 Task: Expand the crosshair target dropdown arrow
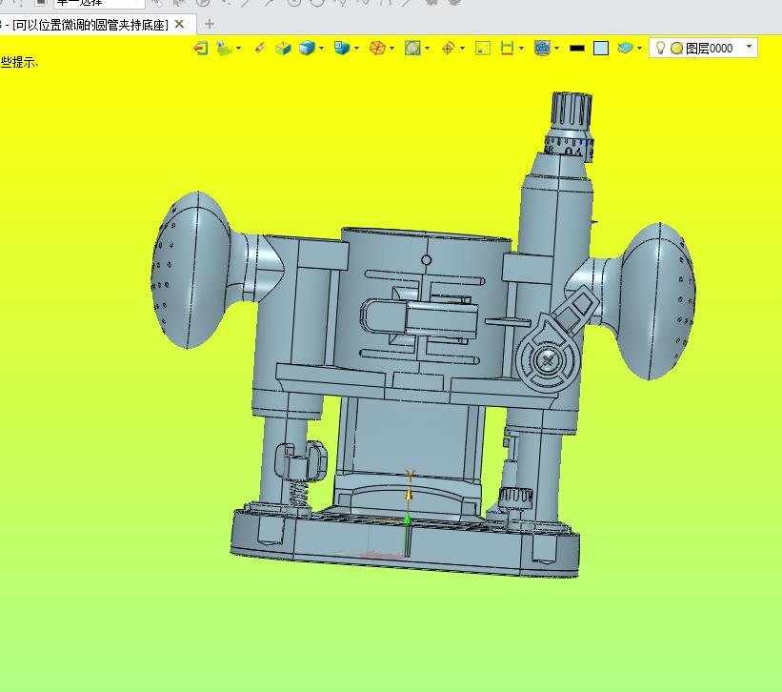[x=462, y=49]
